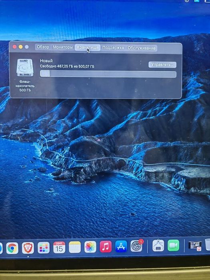Minimize the window with the yellow button

coord(21,47)
